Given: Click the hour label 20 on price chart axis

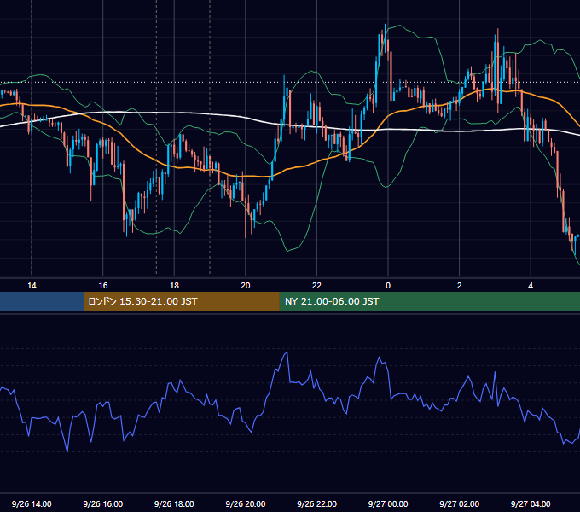Looking at the screenshot, I should coord(246,286).
